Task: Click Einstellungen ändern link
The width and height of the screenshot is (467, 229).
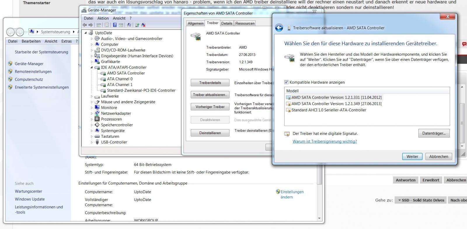Action: point(292,195)
